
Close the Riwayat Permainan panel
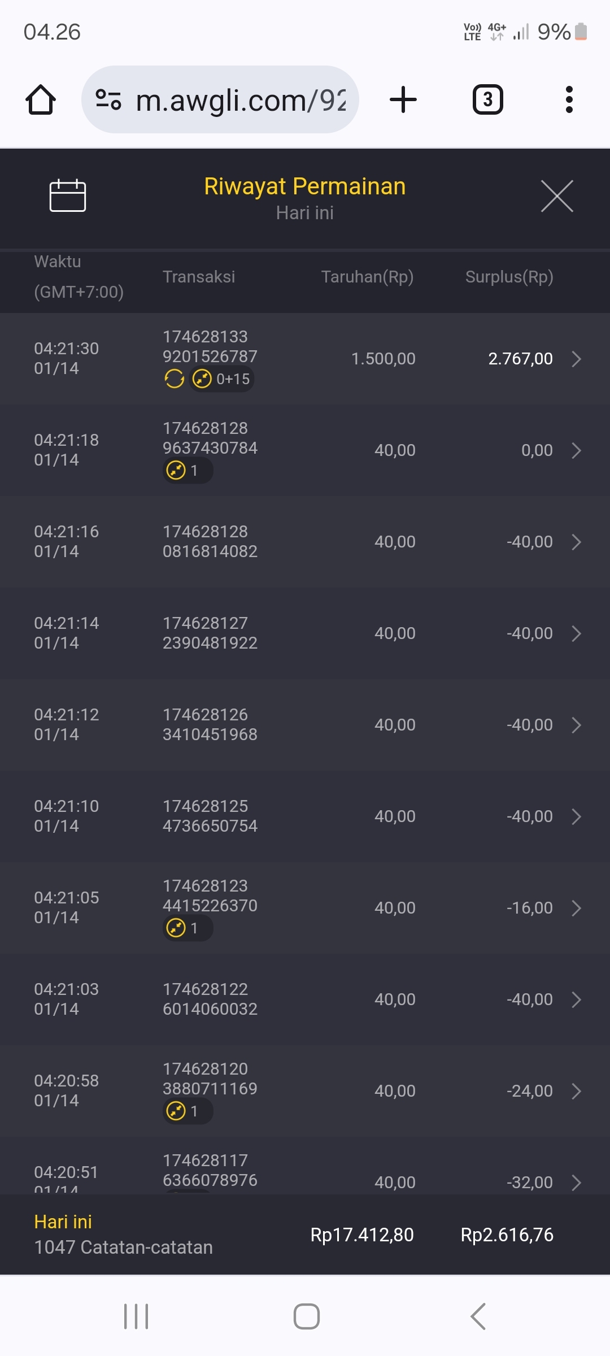pyautogui.click(x=557, y=196)
